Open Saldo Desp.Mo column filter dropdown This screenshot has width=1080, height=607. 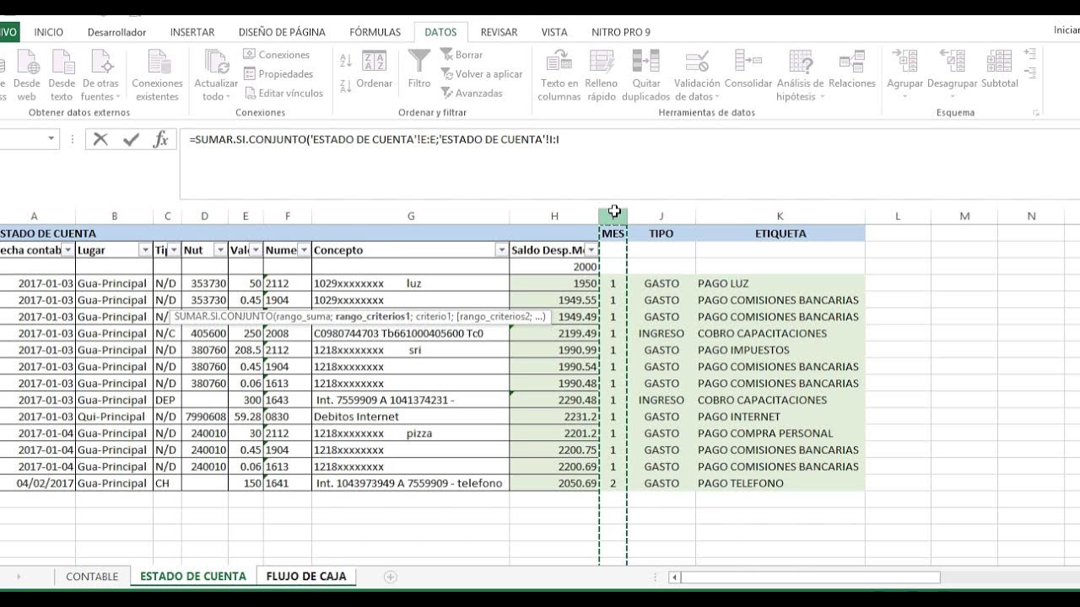591,250
